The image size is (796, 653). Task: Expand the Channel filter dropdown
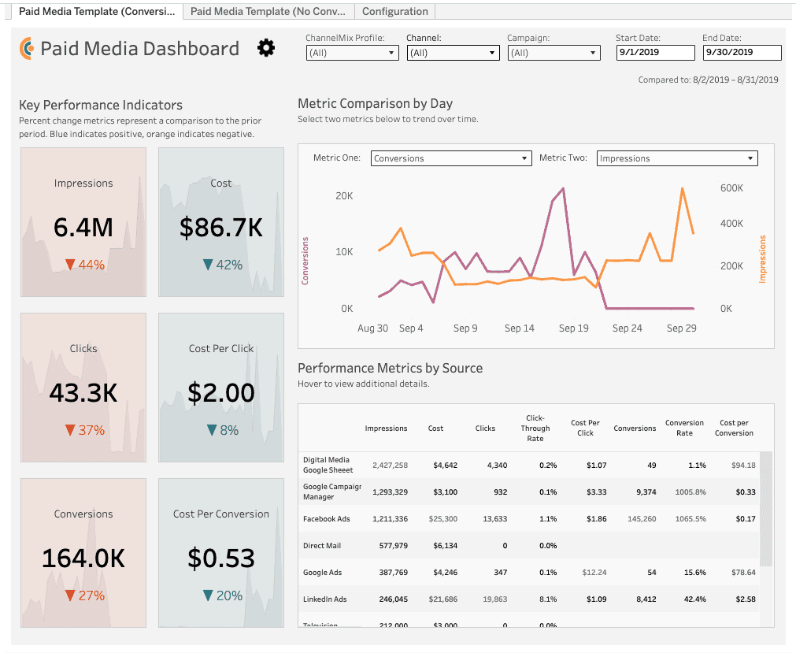pyautogui.click(x=453, y=53)
